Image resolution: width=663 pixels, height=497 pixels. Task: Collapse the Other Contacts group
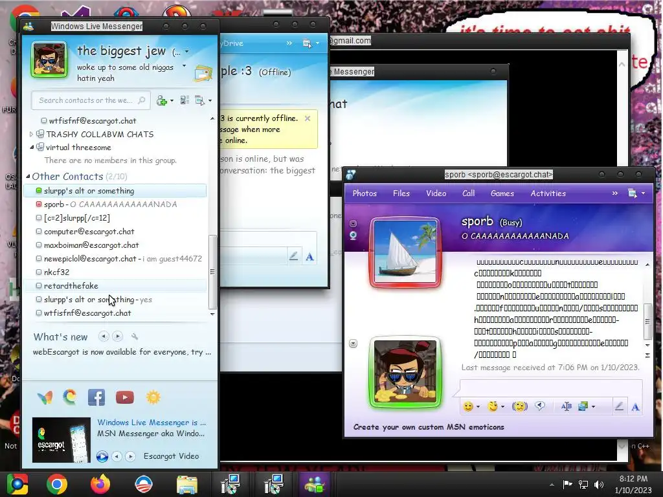pos(28,176)
